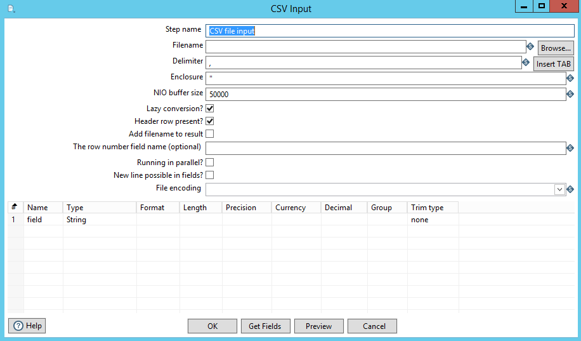
Task: Click the Insert TAB button
Action: pos(553,64)
